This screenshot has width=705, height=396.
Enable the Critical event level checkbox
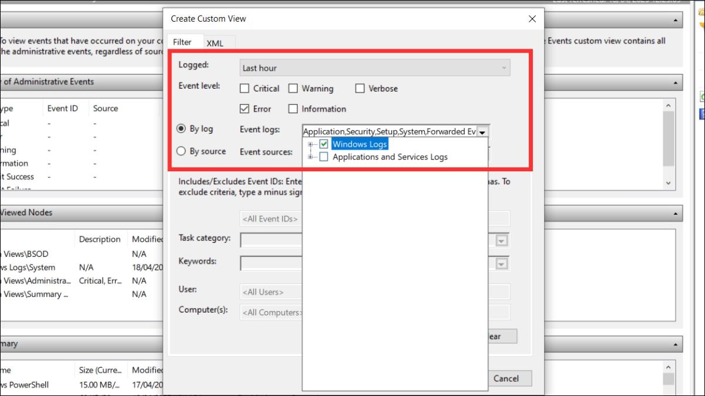pos(245,89)
